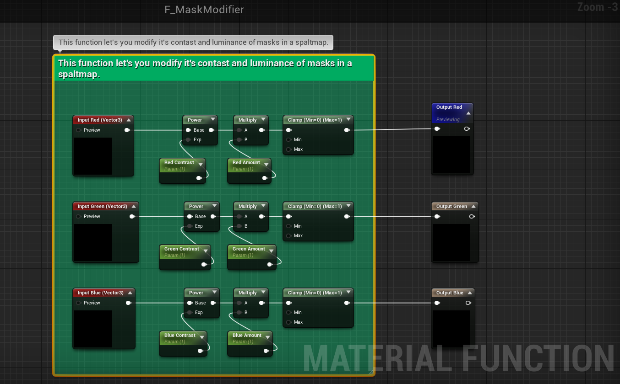Screen dimensions: 620x384
Task: Collapse the Input Blue (Vector3) node arrow
Action: (x=131, y=293)
